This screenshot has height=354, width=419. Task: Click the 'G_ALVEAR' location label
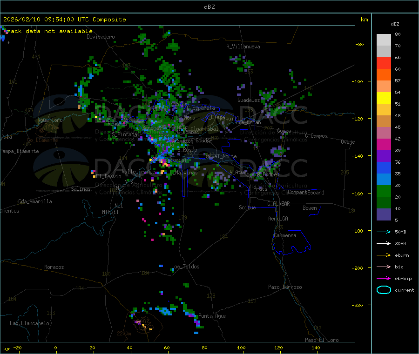coord(278,204)
